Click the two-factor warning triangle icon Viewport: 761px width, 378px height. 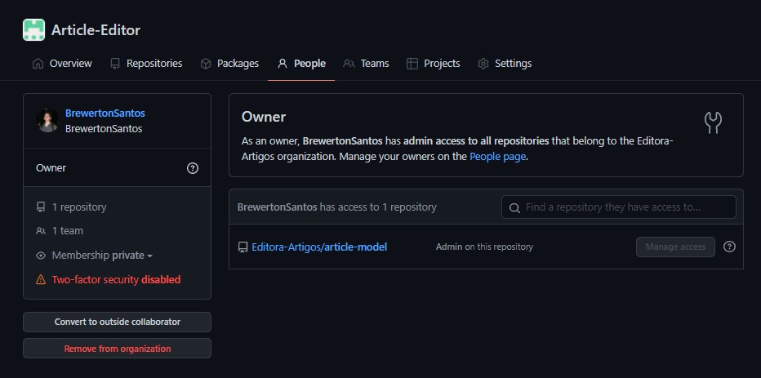41,279
